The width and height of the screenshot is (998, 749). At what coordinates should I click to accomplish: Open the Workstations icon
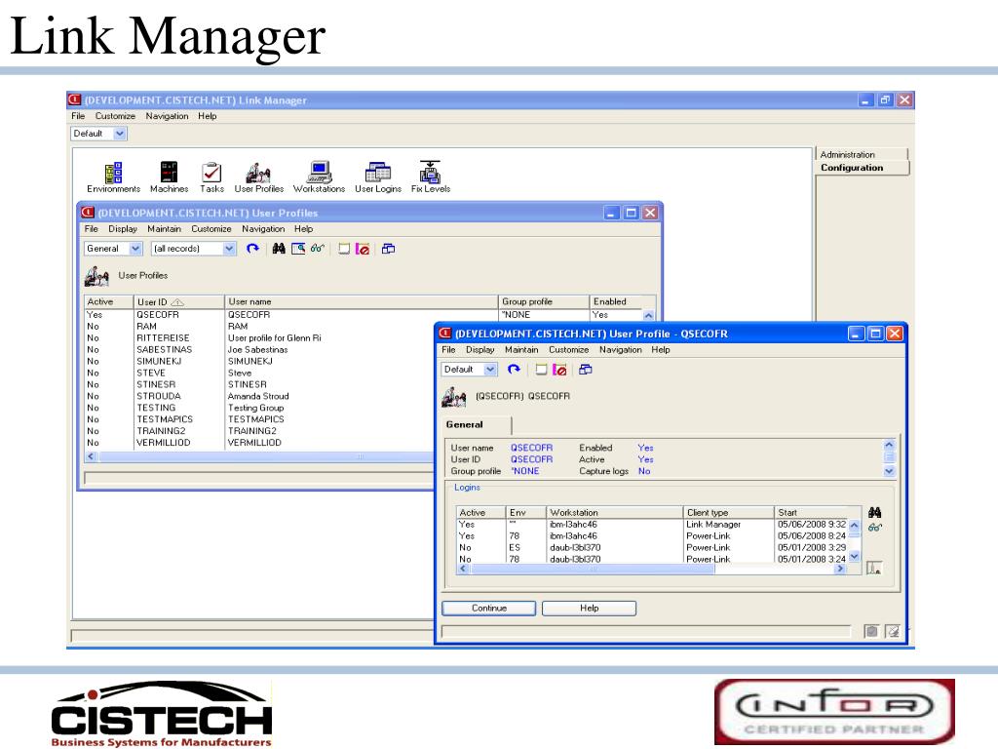pos(319,177)
